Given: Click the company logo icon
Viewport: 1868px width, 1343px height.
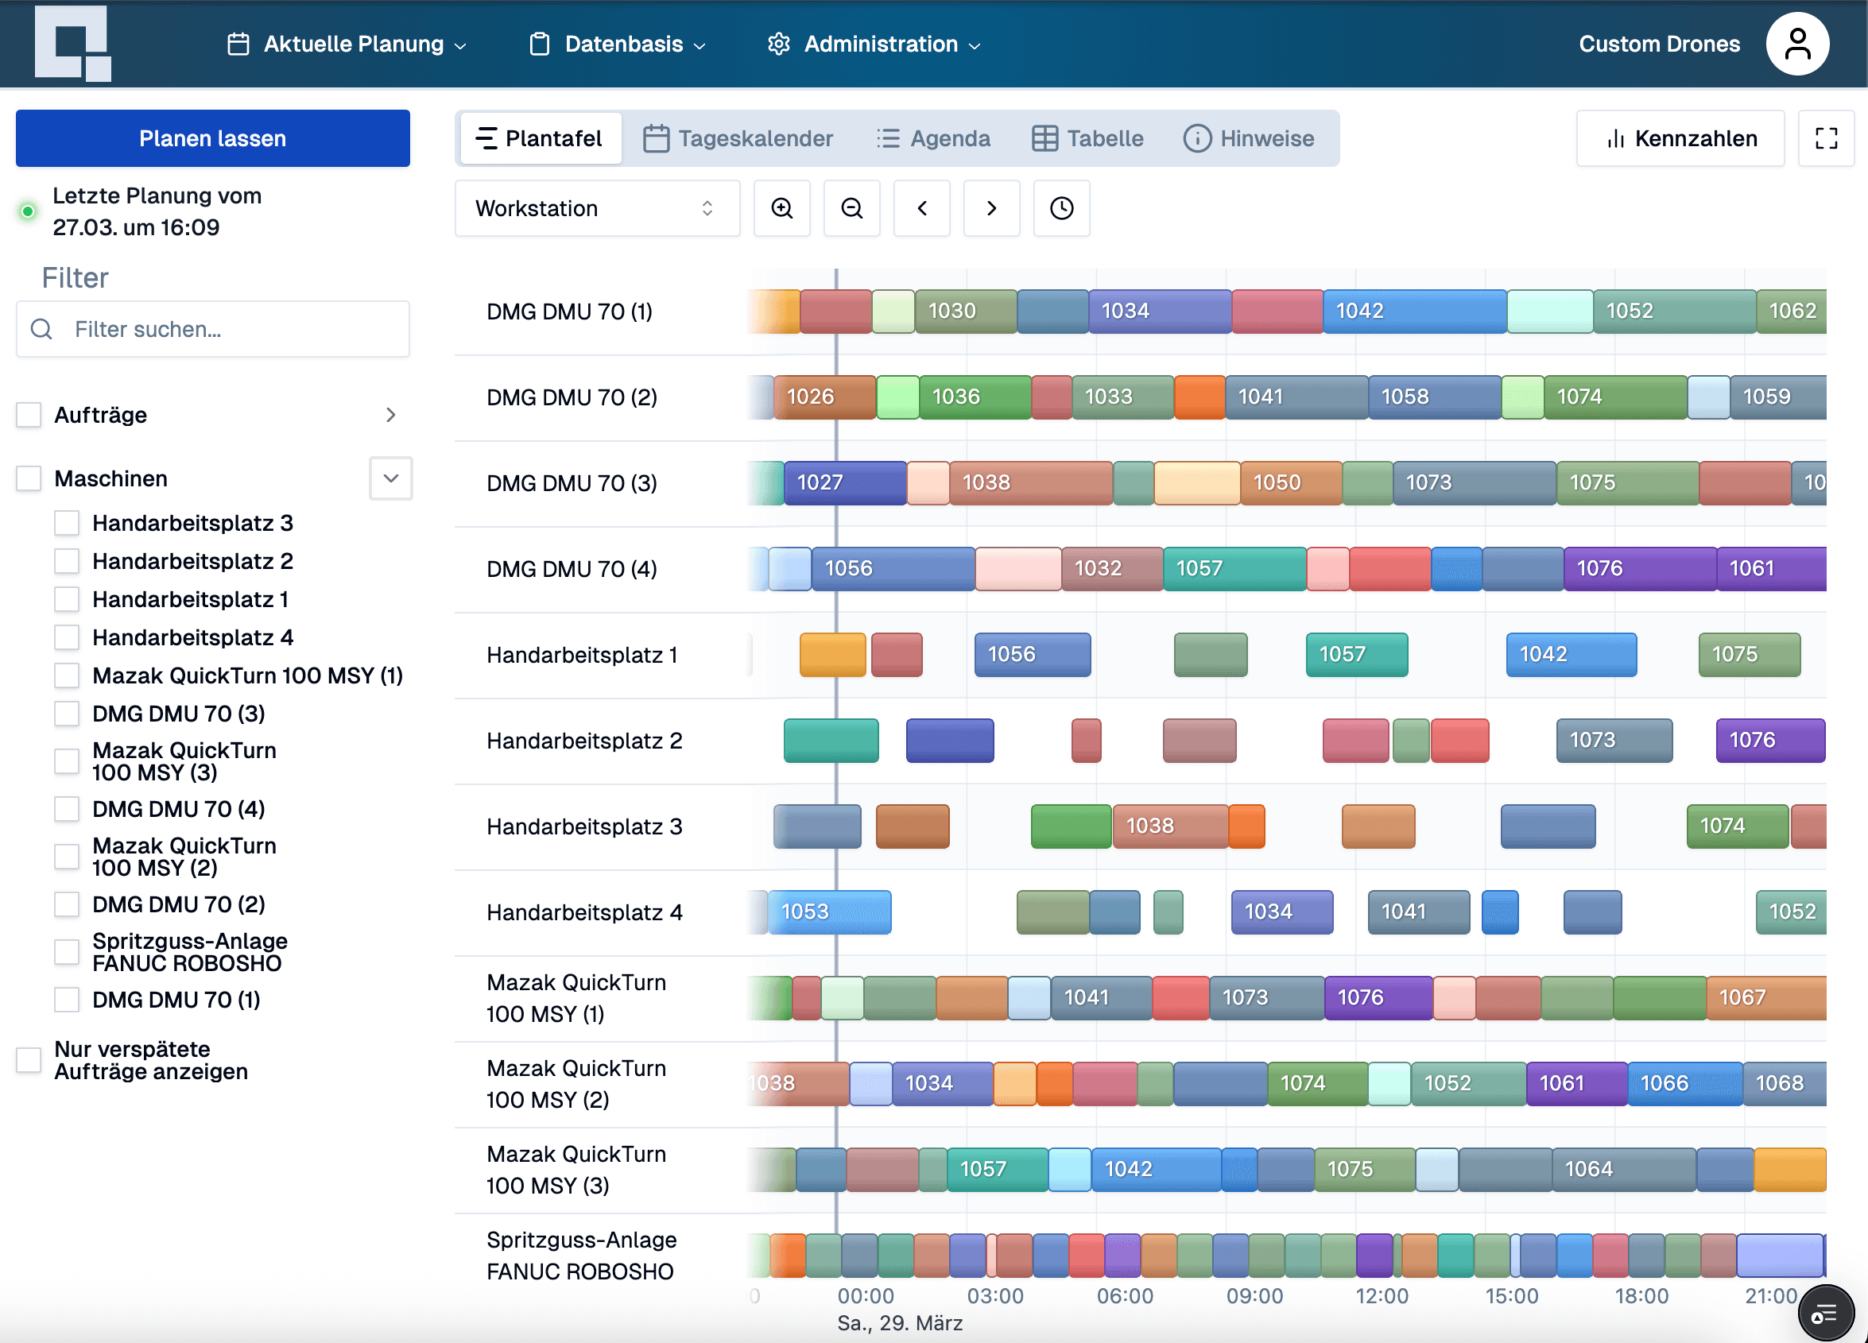Looking at the screenshot, I should point(72,43).
